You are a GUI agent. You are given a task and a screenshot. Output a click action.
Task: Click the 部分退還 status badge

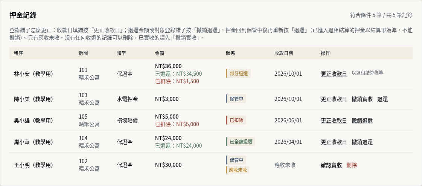[238, 73]
